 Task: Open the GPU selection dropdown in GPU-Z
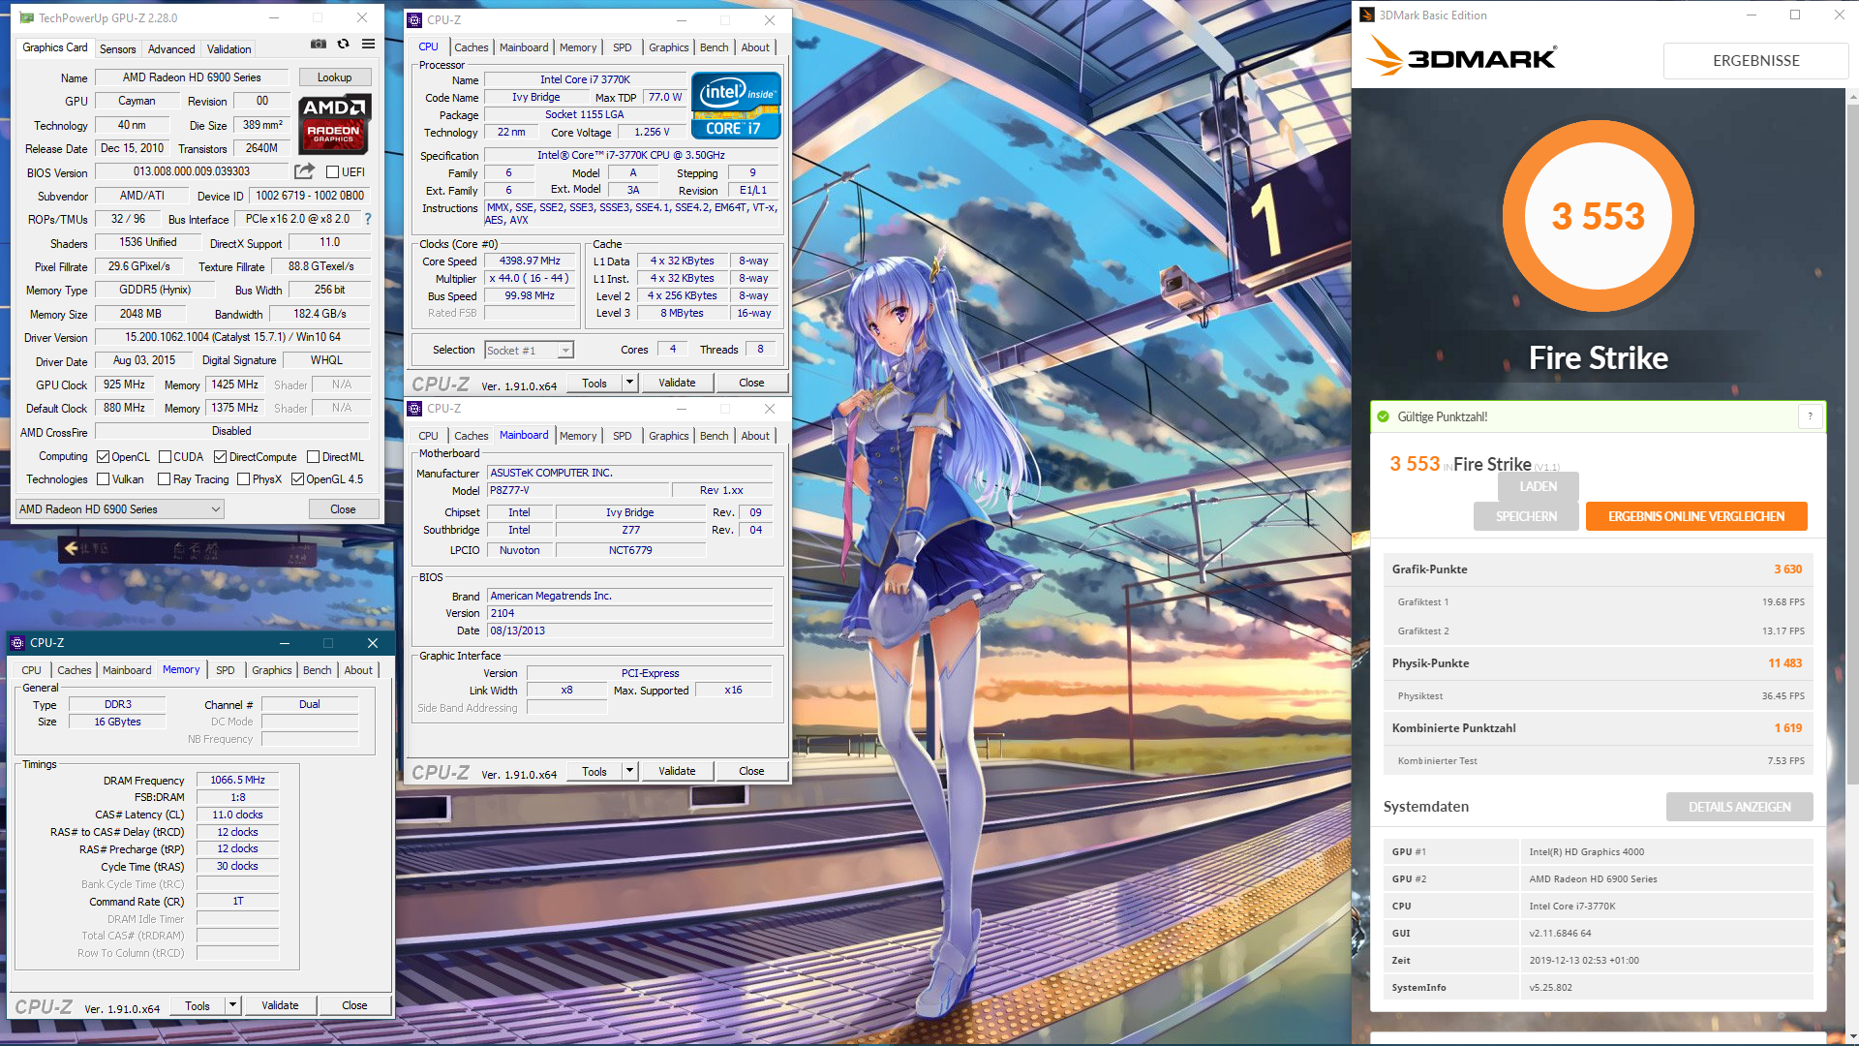tap(120, 509)
